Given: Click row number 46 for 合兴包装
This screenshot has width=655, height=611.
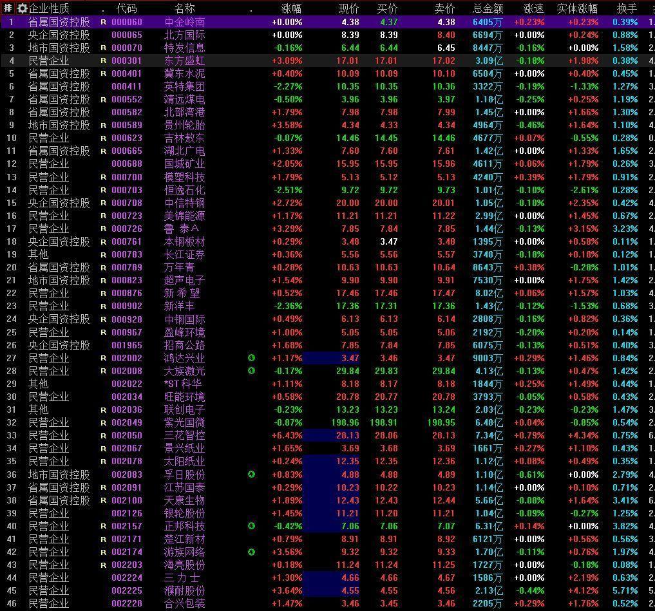Looking at the screenshot, I should [12, 603].
